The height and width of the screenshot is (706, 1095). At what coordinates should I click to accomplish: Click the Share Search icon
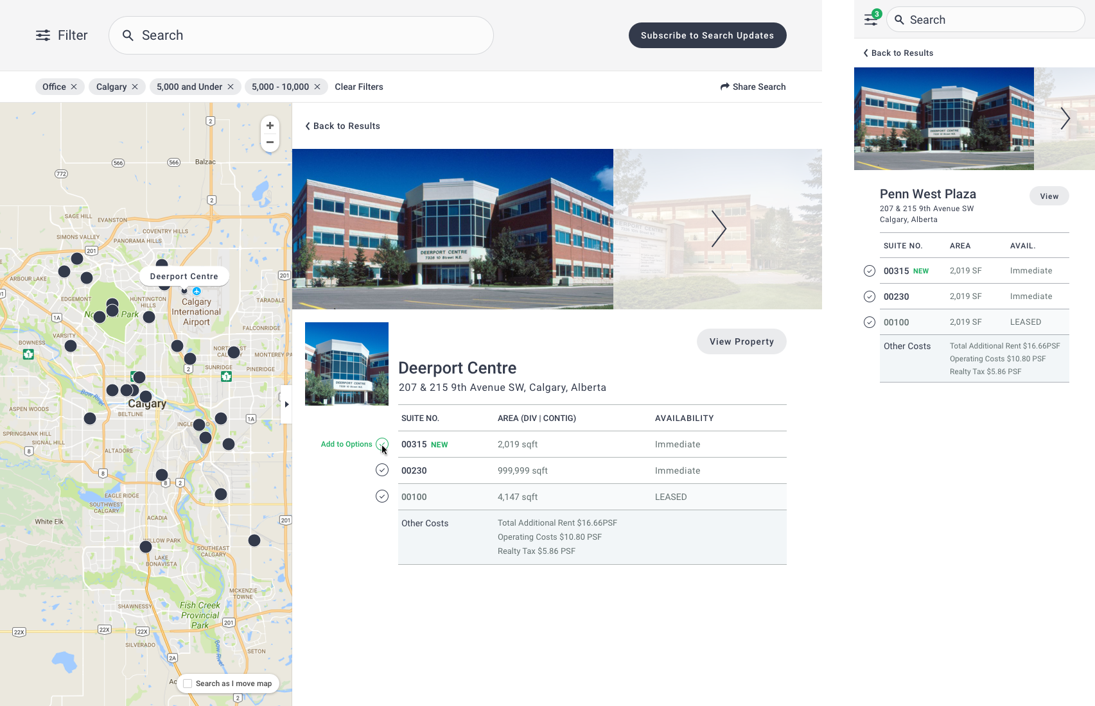point(724,87)
